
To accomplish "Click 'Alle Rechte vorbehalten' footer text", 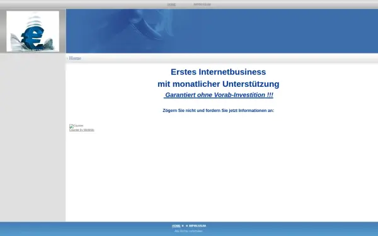I will pyautogui.click(x=188, y=231).
